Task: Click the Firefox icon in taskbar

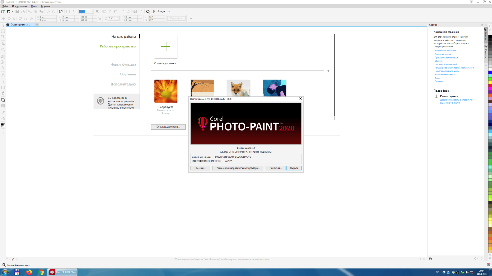Action: [x=29, y=272]
